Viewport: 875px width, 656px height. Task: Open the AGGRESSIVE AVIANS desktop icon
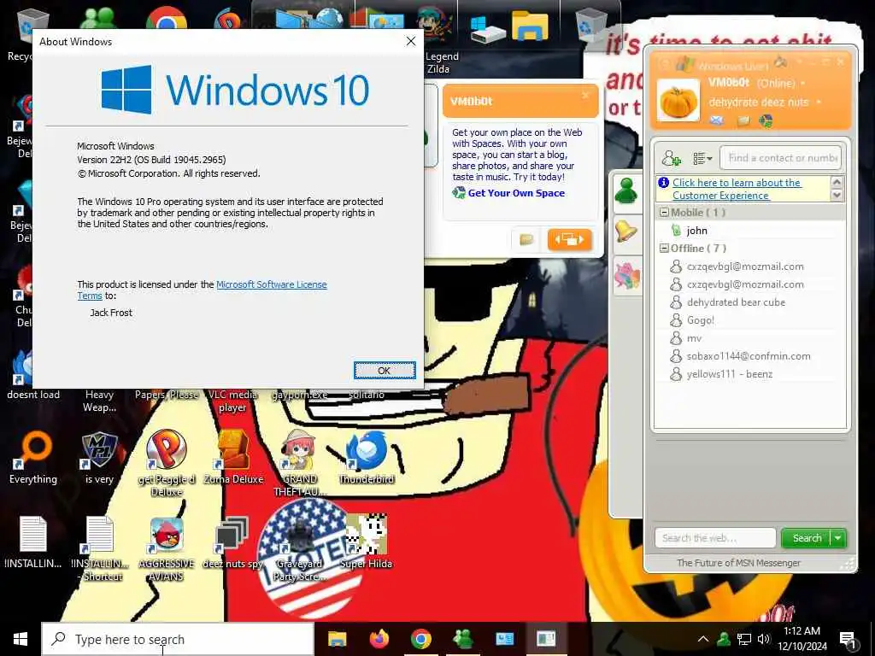click(167, 549)
